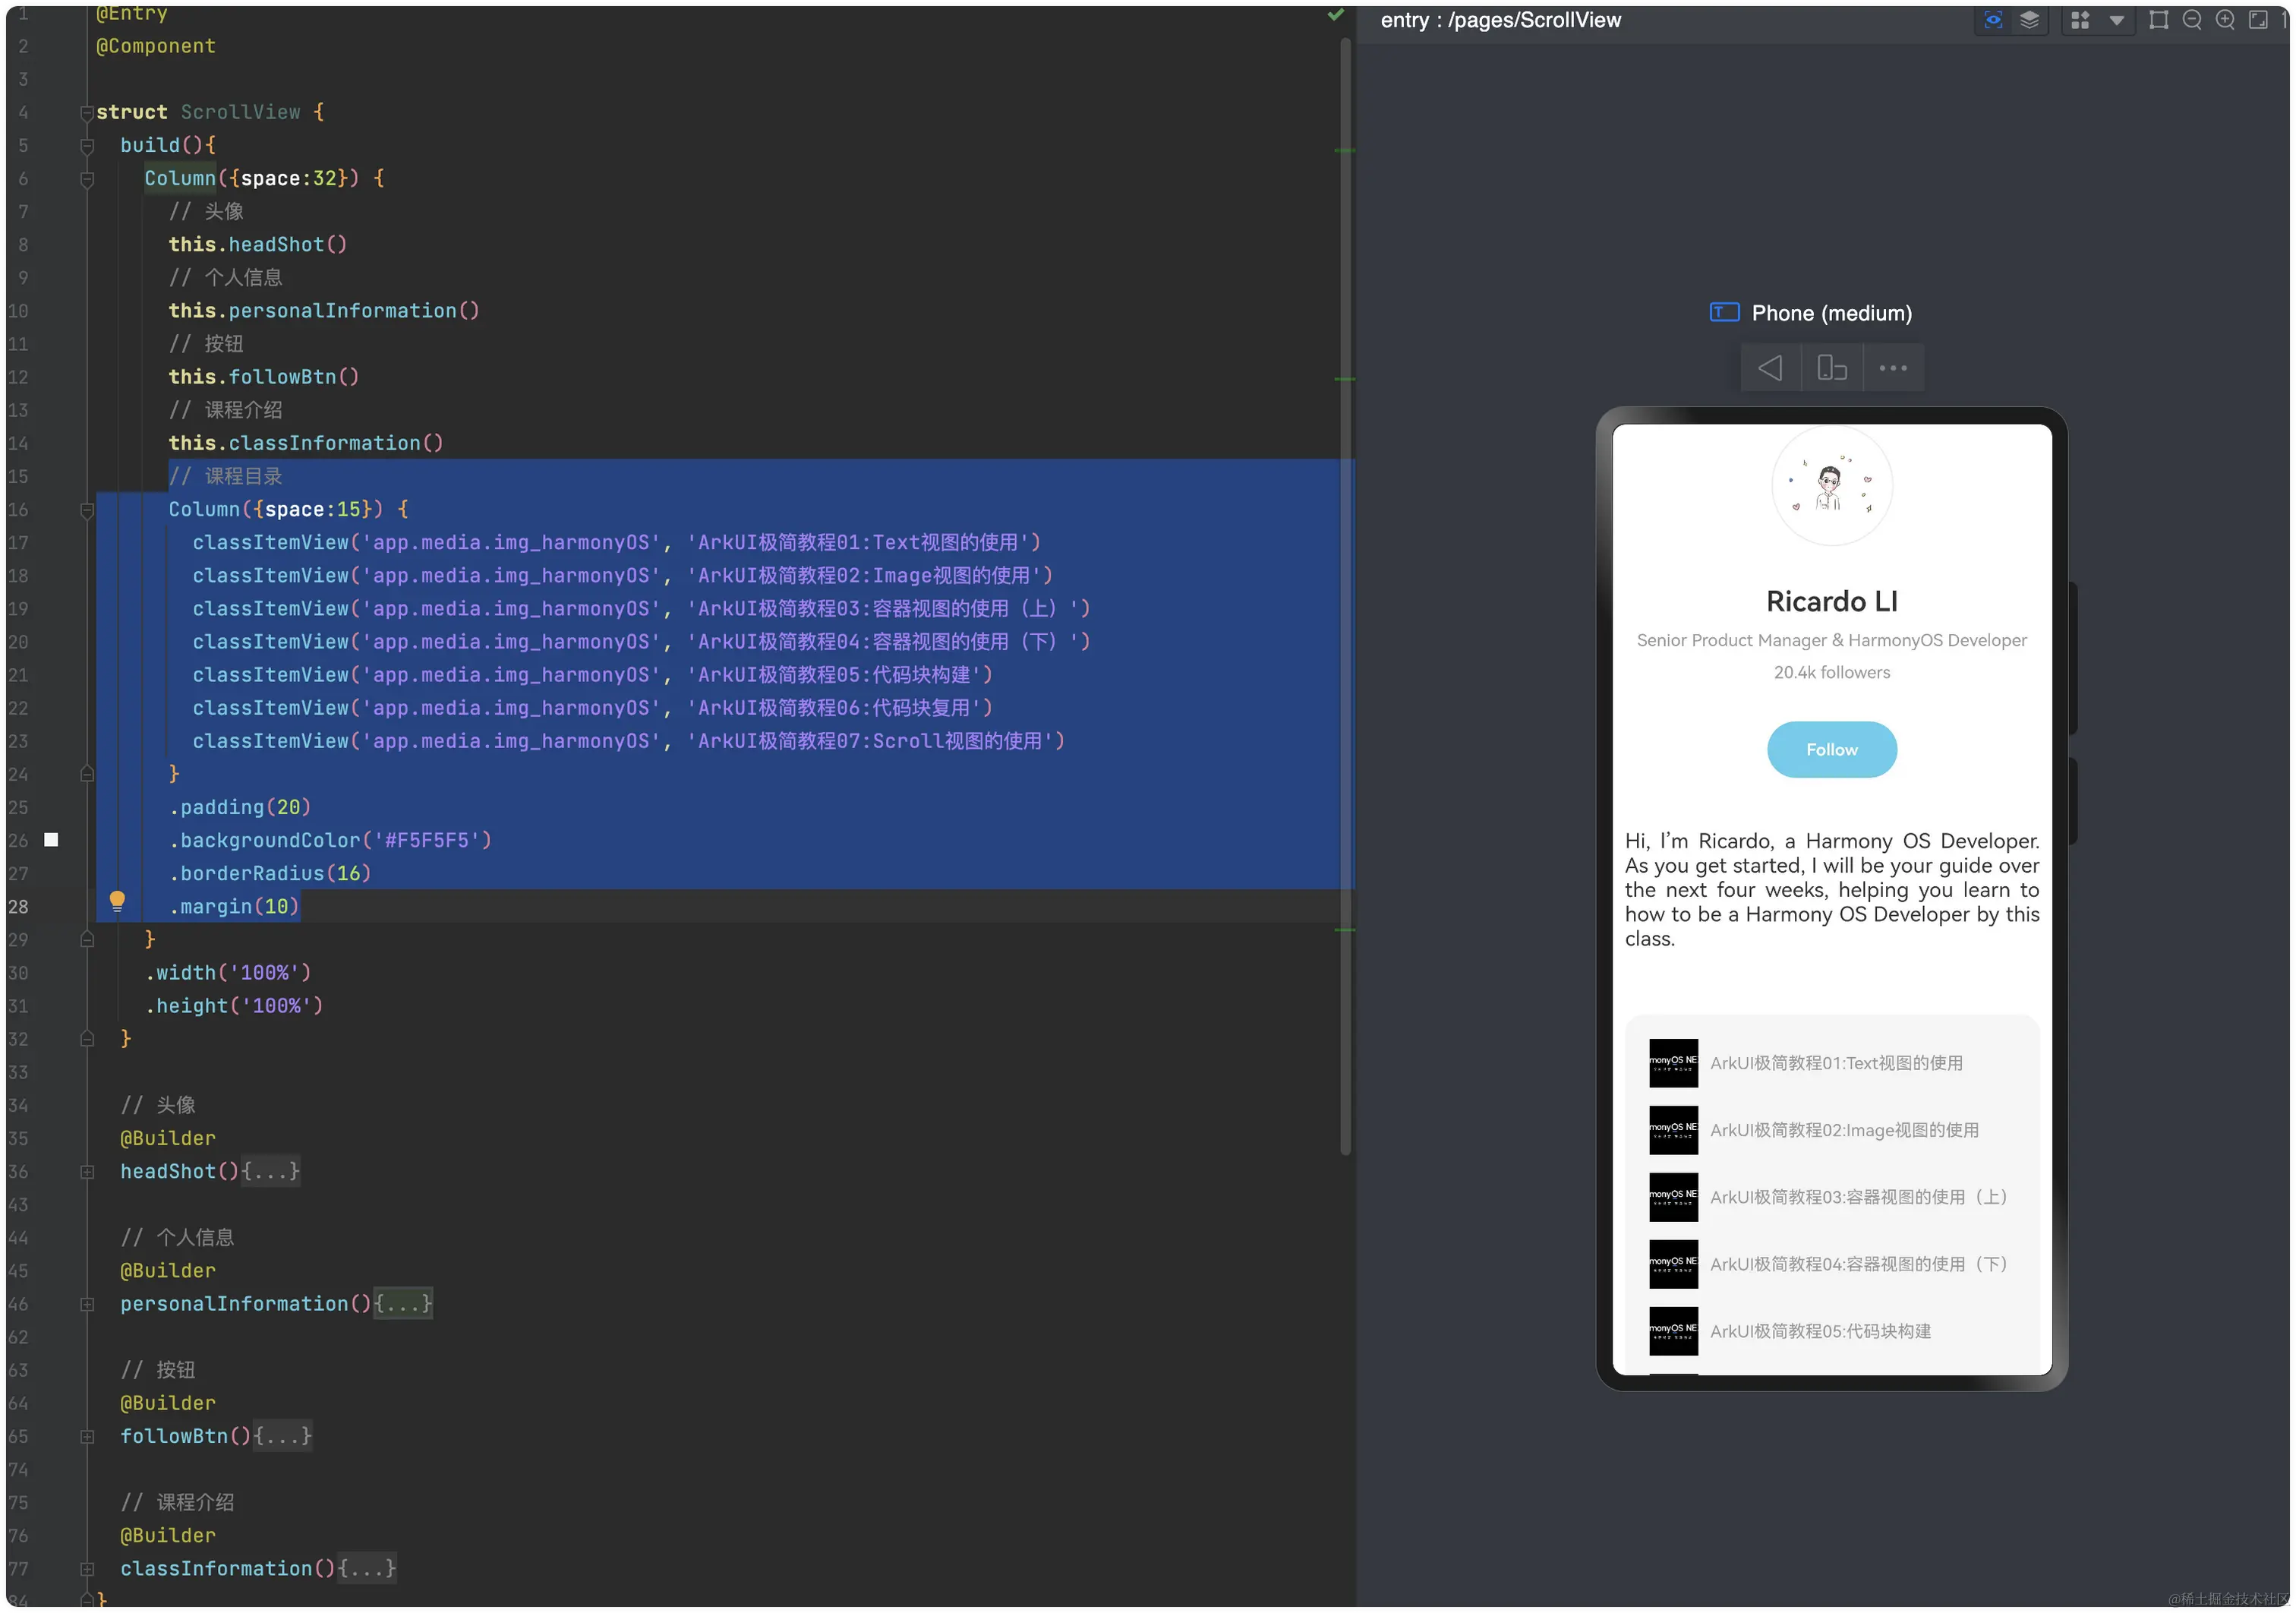Click the classItemView line for 教程06:代码块复用

[593, 708]
